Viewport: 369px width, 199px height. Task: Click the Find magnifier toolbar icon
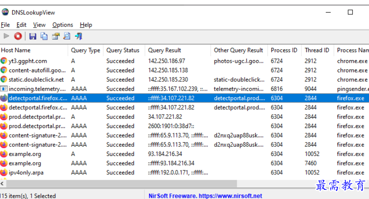tap(67, 36)
